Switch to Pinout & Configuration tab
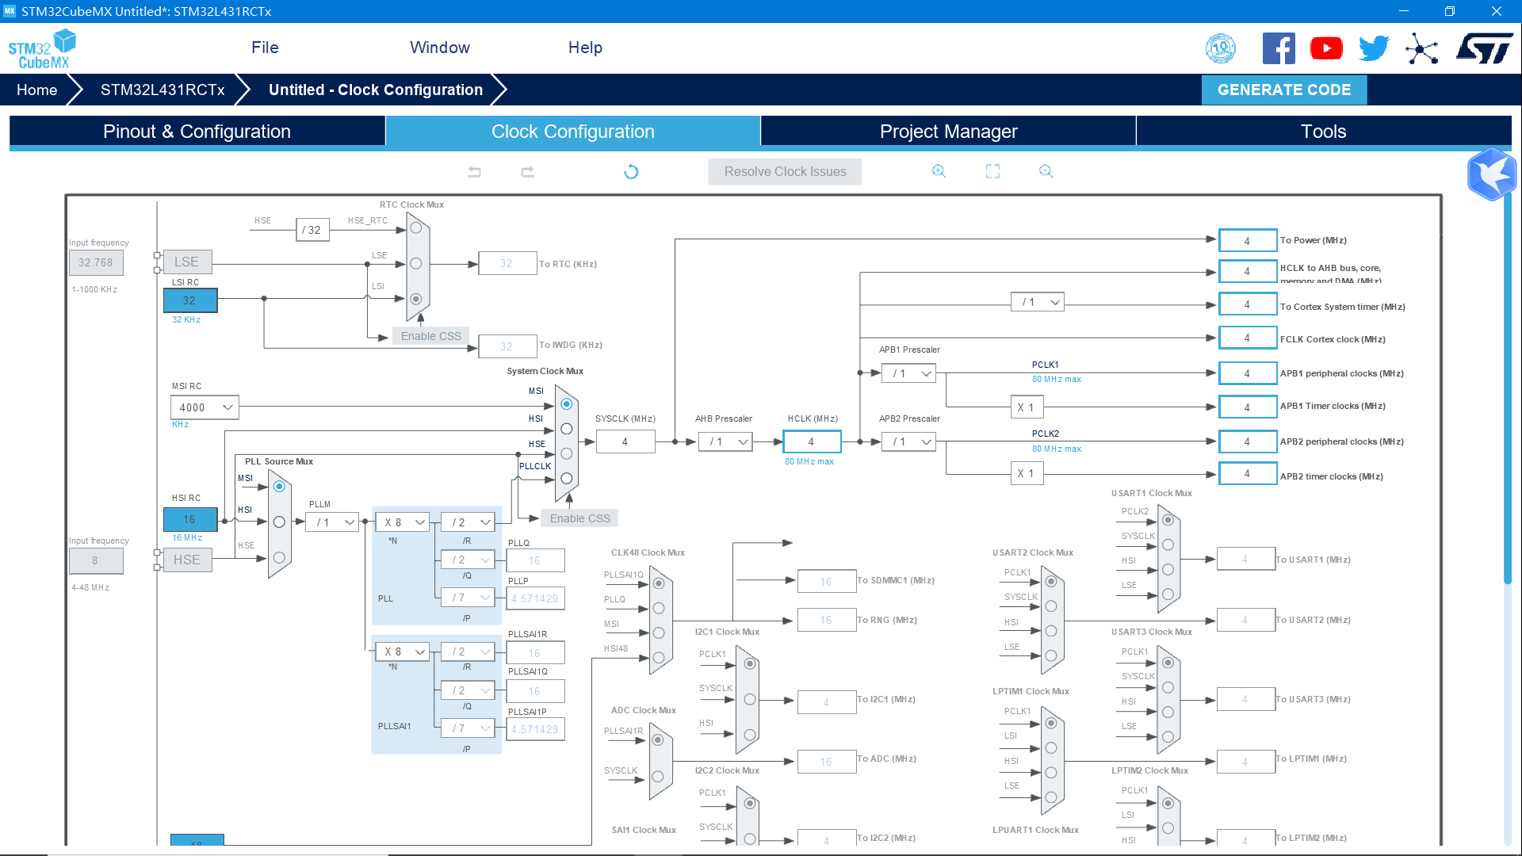The height and width of the screenshot is (856, 1522). (x=197, y=132)
